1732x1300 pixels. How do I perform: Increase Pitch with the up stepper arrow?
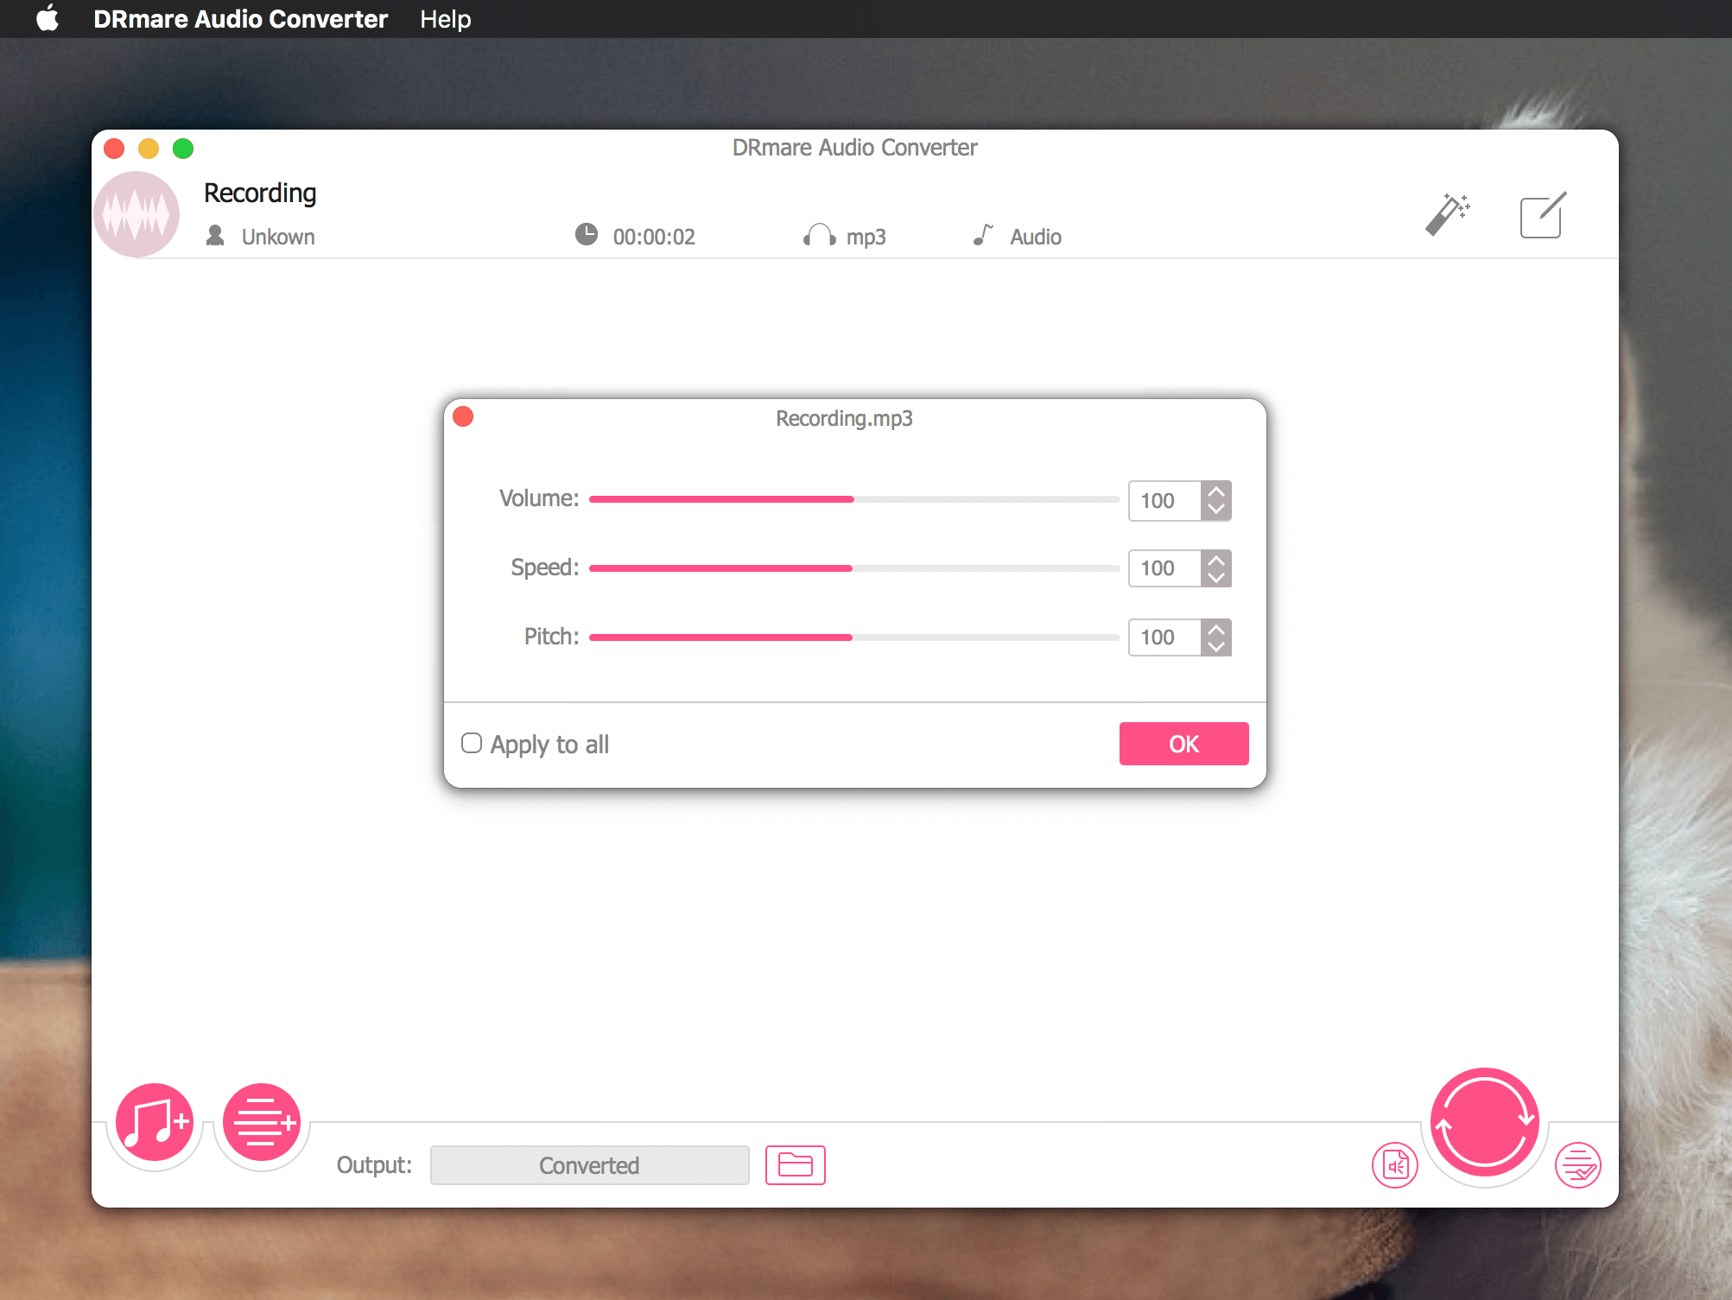click(x=1216, y=629)
